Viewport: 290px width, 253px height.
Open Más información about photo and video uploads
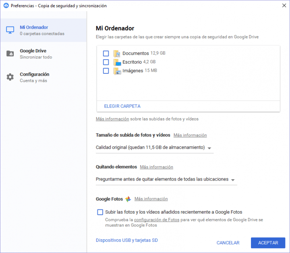point(112,119)
